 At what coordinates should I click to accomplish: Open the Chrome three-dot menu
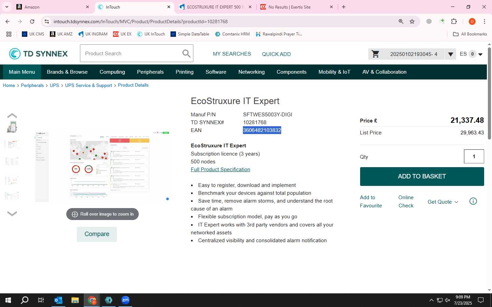click(x=484, y=21)
